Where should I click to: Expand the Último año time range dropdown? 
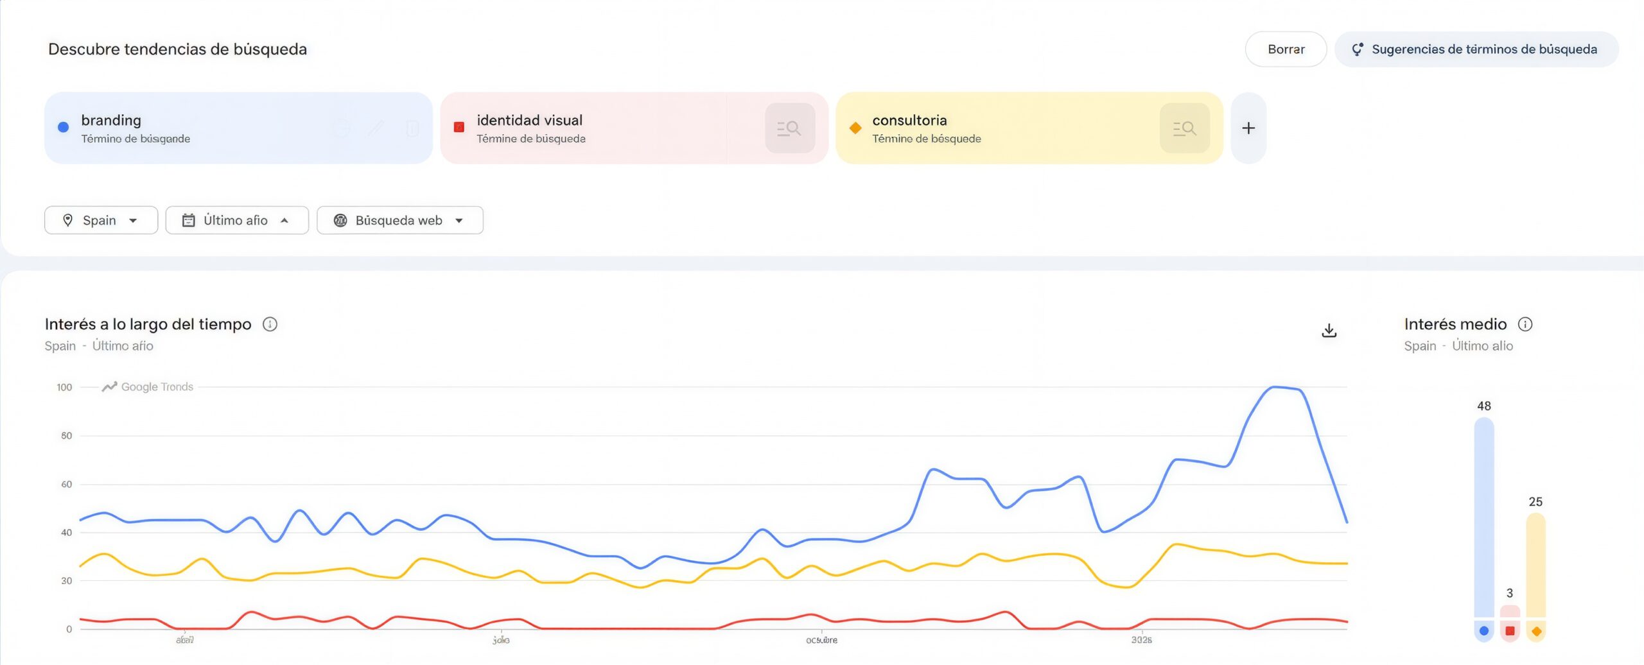point(236,220)
